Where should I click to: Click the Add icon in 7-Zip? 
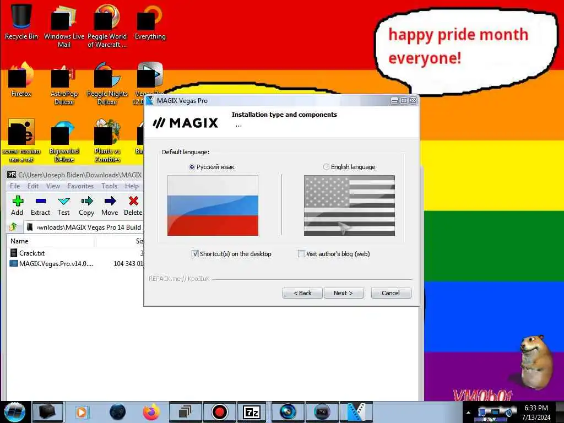click(x=17, y=206)
